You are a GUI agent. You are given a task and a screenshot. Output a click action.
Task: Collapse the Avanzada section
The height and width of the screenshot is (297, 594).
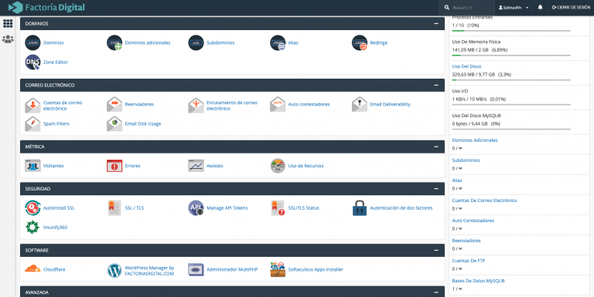point(436,292)
